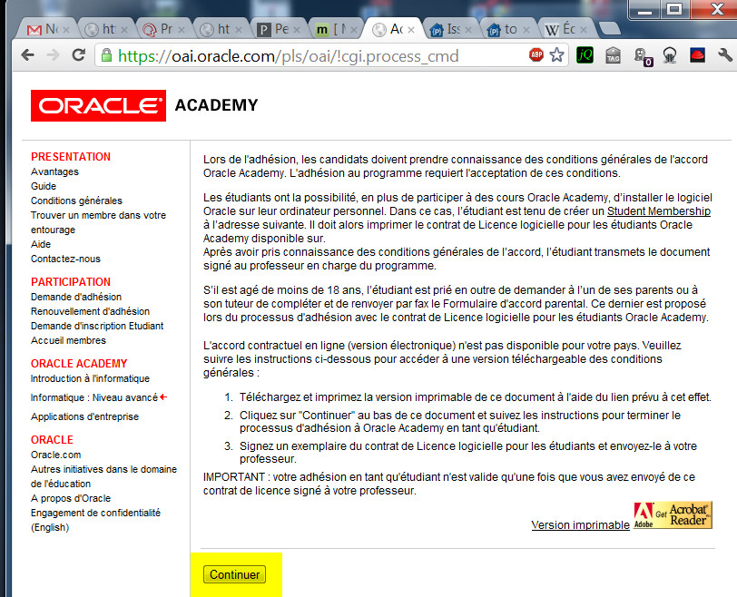Go back to the previous page
The height and width of the screenshot is (597, 737).
point(28,55)
